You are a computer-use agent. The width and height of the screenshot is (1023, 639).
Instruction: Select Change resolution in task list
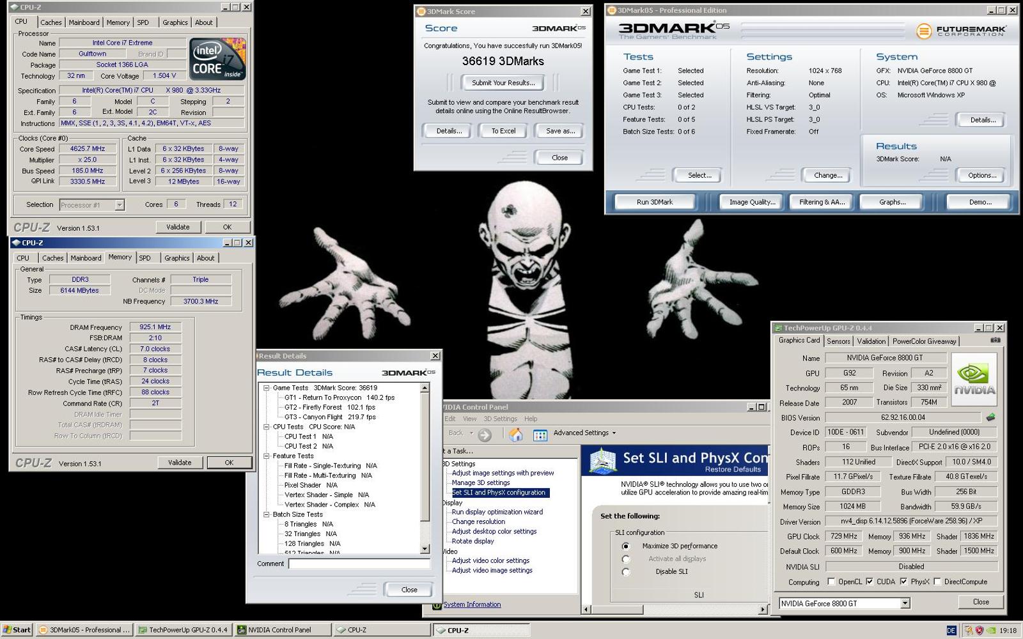(x=478, y=522)
